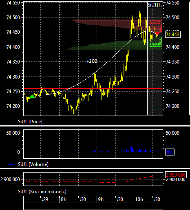Screen dimensions: 190x210
Task: Click the green 1268 bid volume label
Action: click(155, 45)
